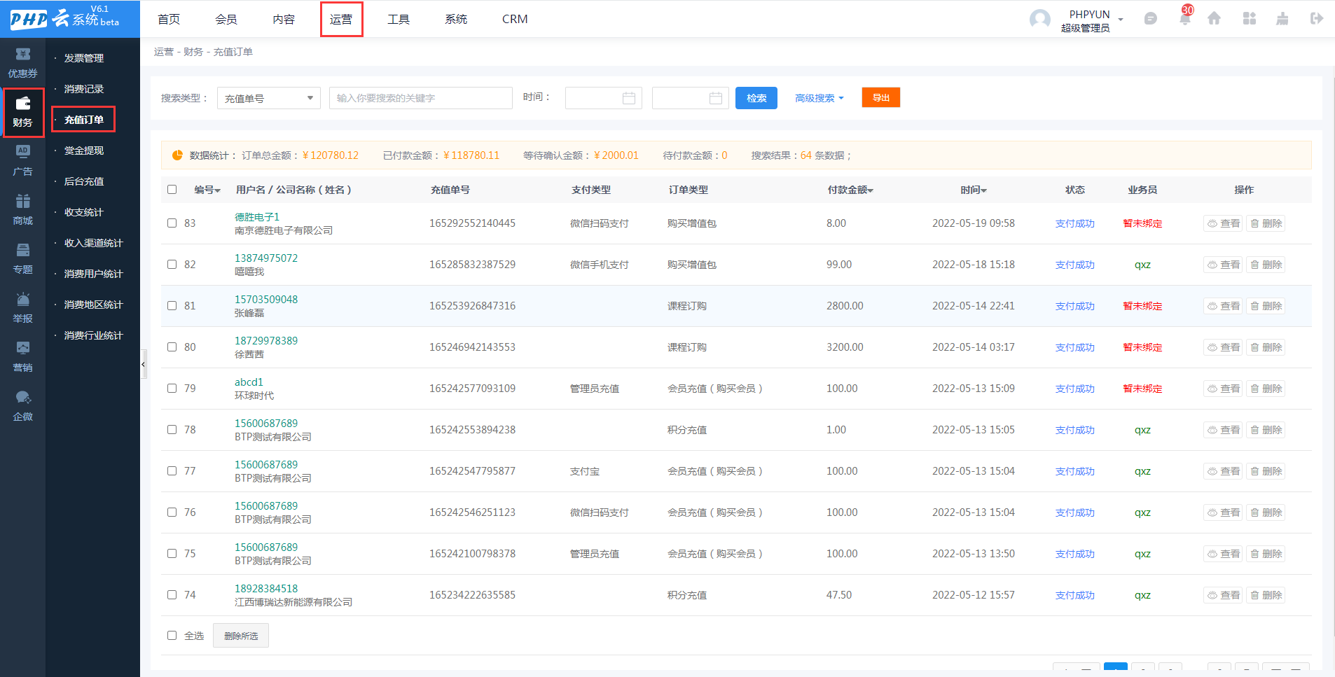This screenshot has width=1335, height=677.
Task: Open the 运营 top menu
Action: click(x=341, y=19)
